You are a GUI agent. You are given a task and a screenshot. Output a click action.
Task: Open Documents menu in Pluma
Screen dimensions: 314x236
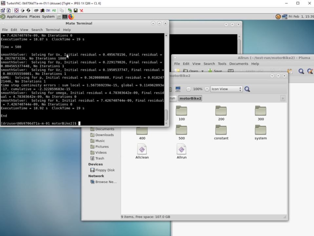coord(239,64)
